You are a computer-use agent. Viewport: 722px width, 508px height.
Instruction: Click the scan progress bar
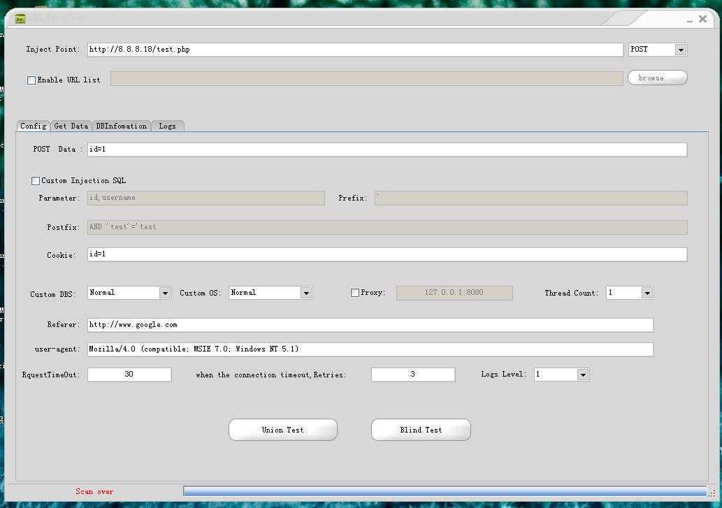(445, 491)
